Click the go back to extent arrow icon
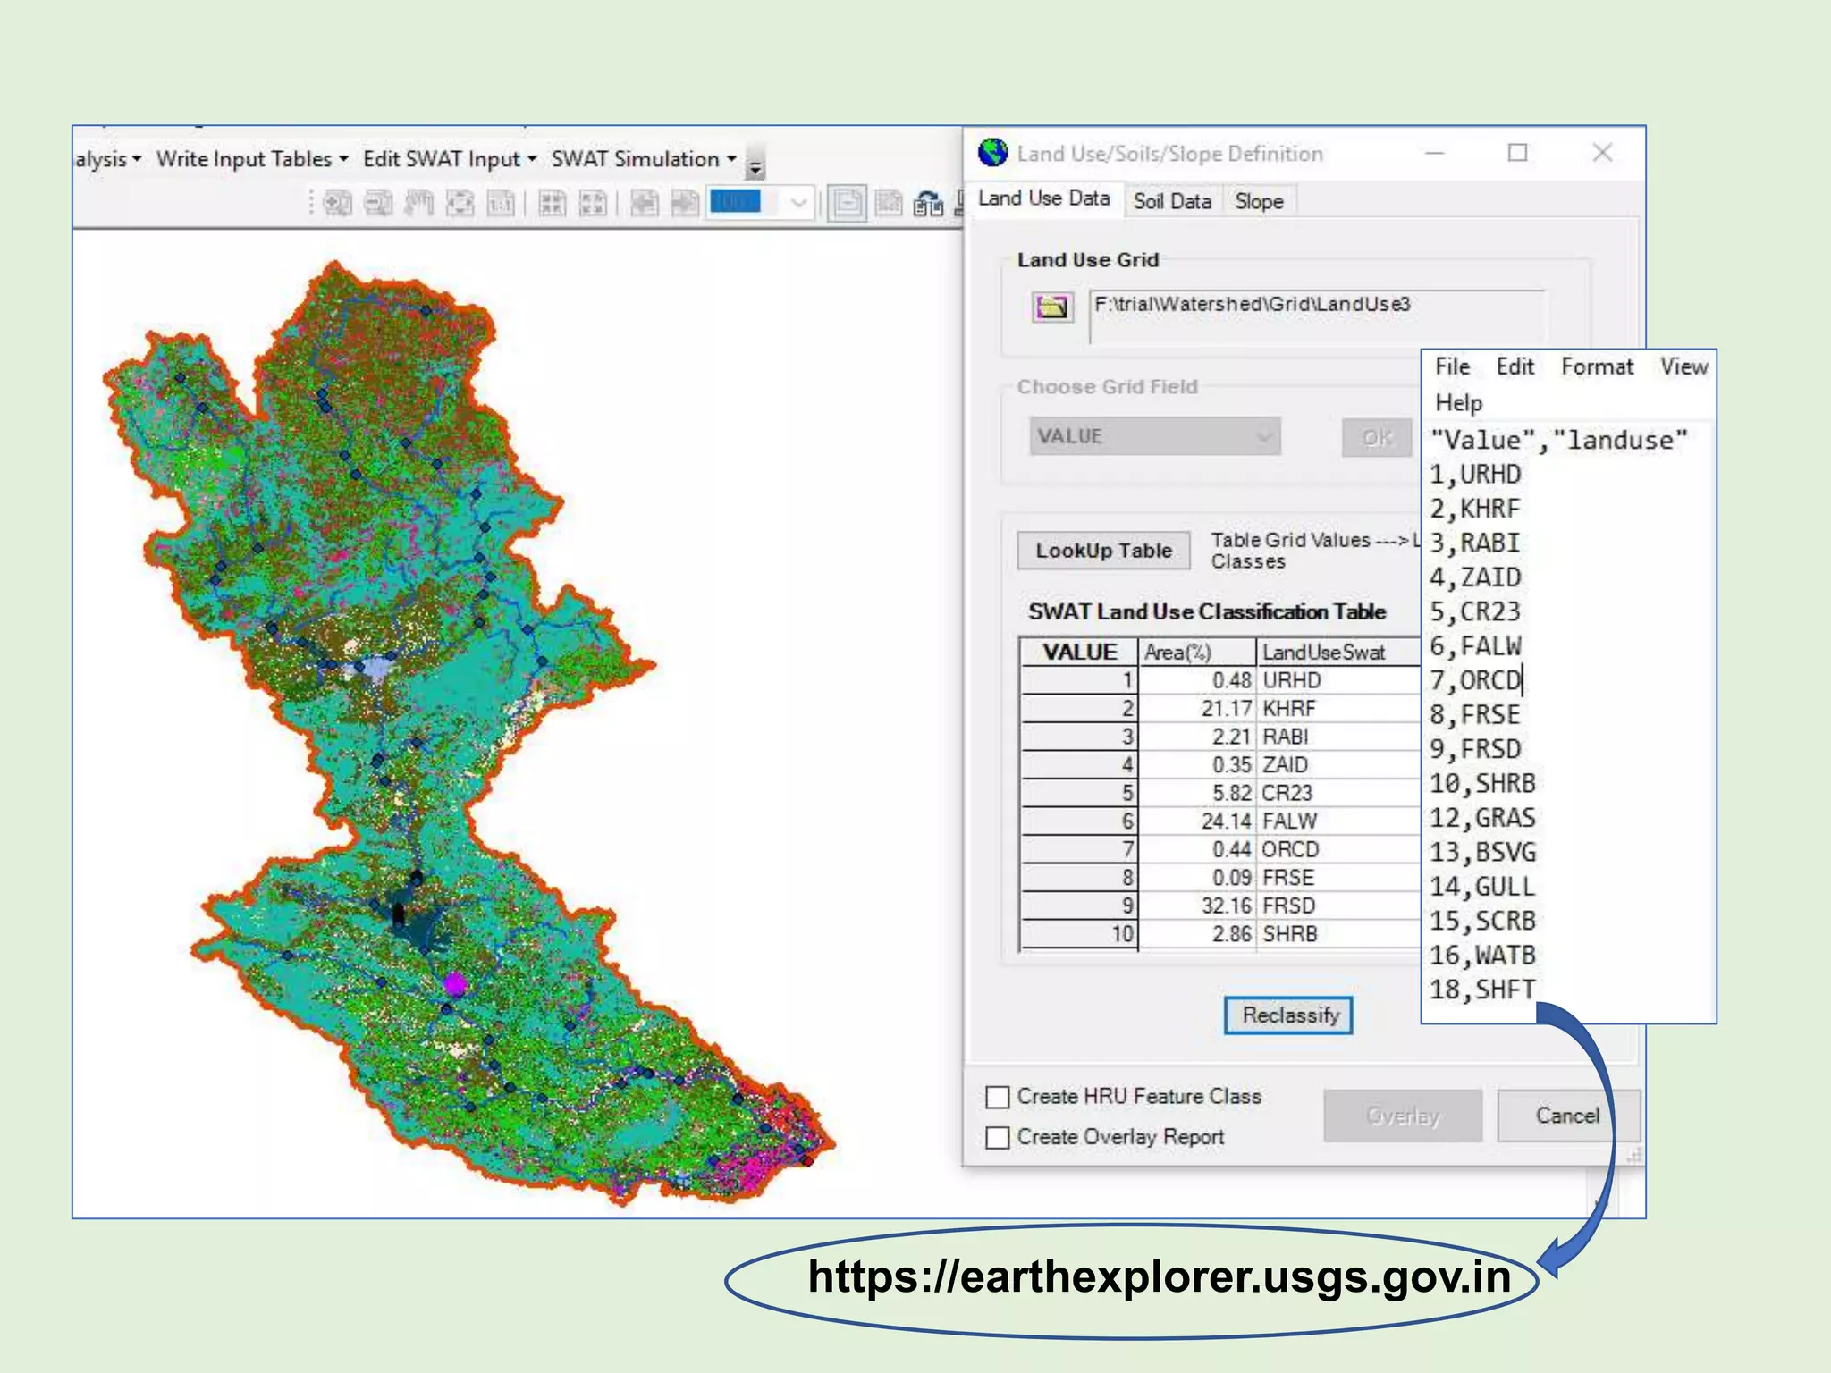Viewport: 1831px width, 1373px height. point(644,204)
